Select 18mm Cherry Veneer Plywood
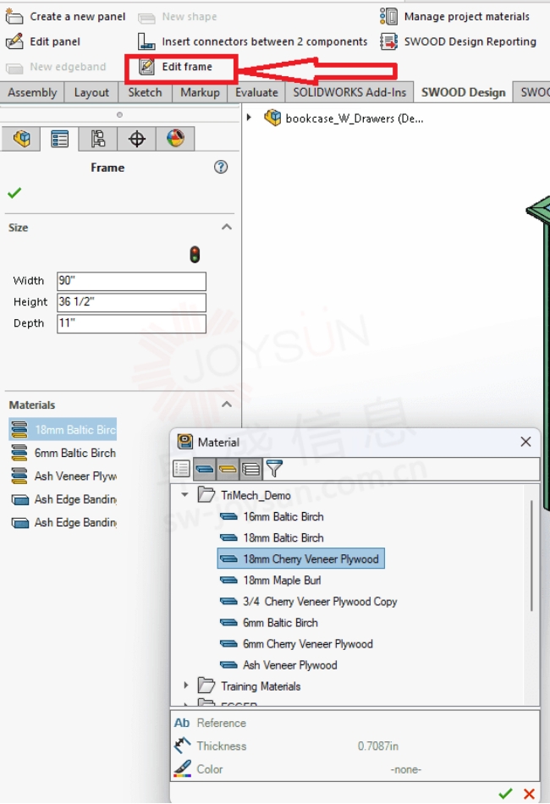This screenshot has height=804, width=550. tap(301, 559)
